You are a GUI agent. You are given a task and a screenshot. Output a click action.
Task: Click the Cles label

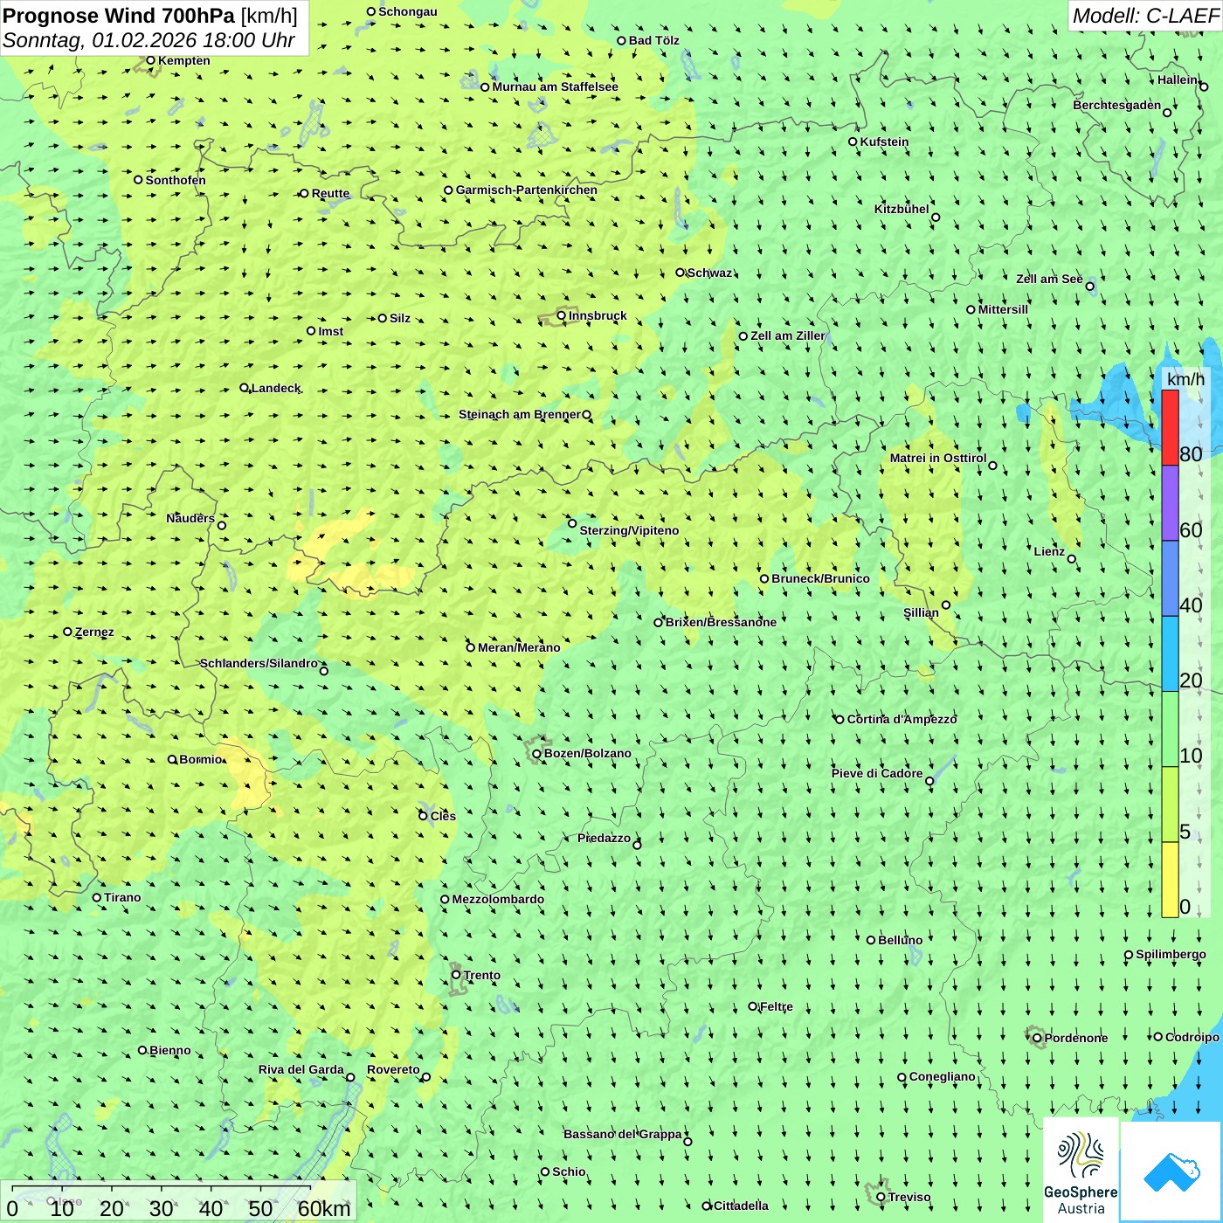click(443, 816)
